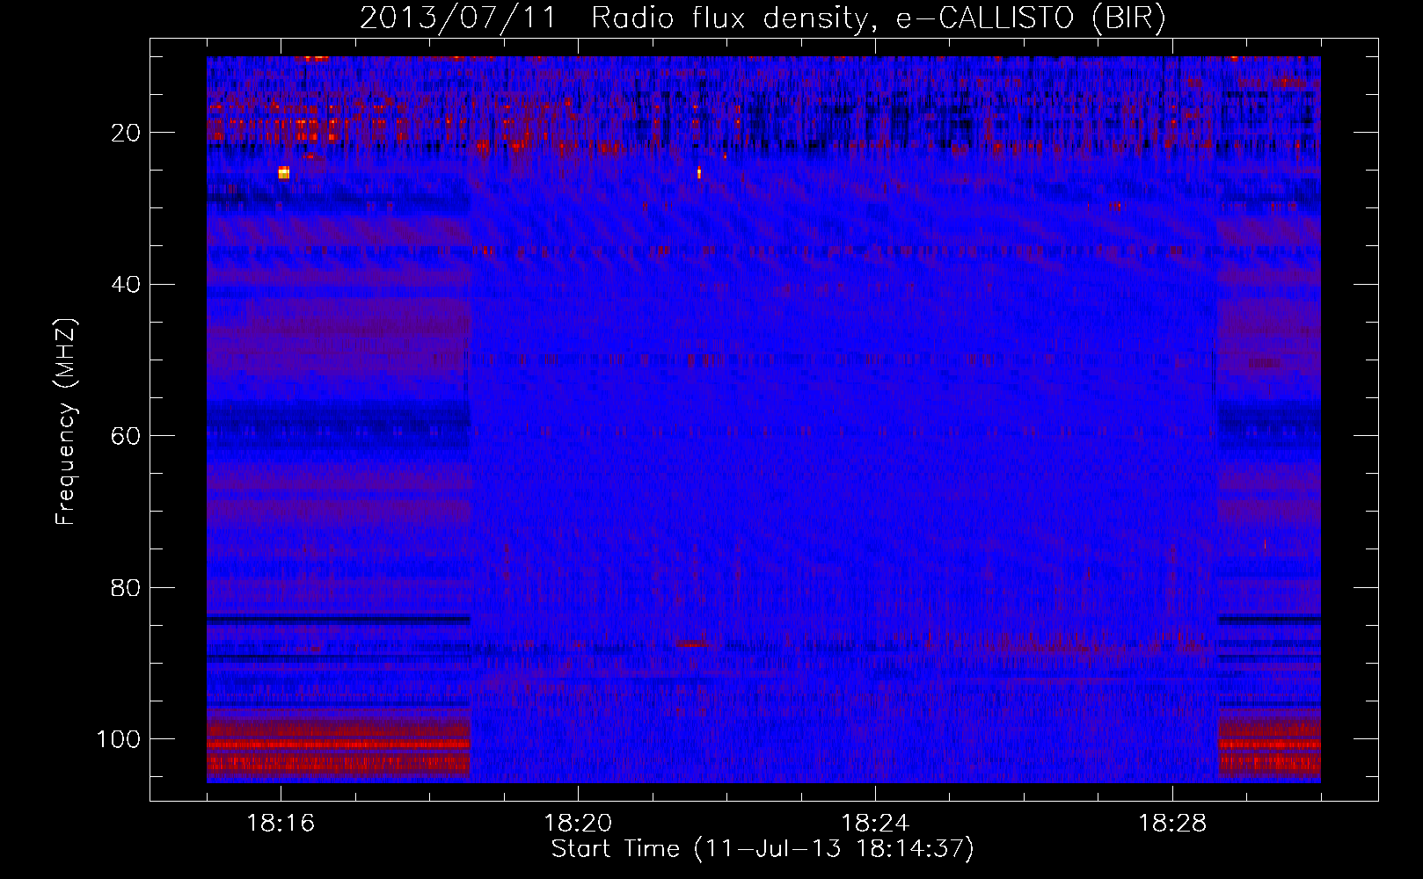Click the 'Start Time (11-Jul-13 18:14:37)' x-axis label

coord(763,849)
